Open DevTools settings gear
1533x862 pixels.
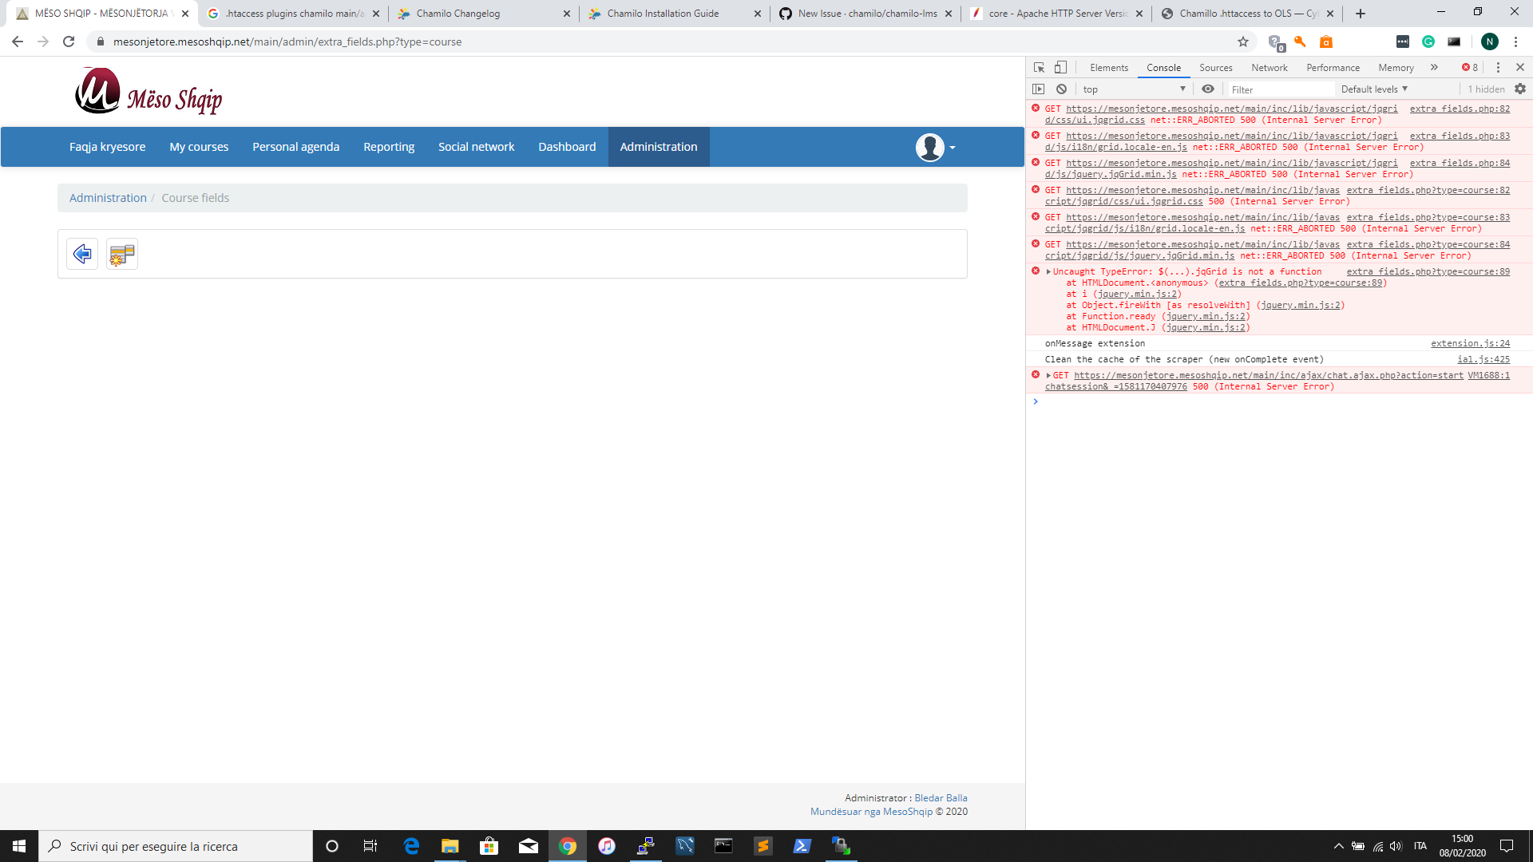(1520, 89)
